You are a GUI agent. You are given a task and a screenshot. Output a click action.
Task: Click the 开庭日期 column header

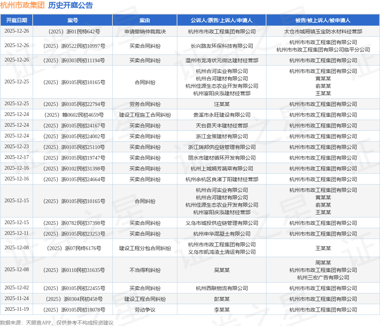(16, 20)
